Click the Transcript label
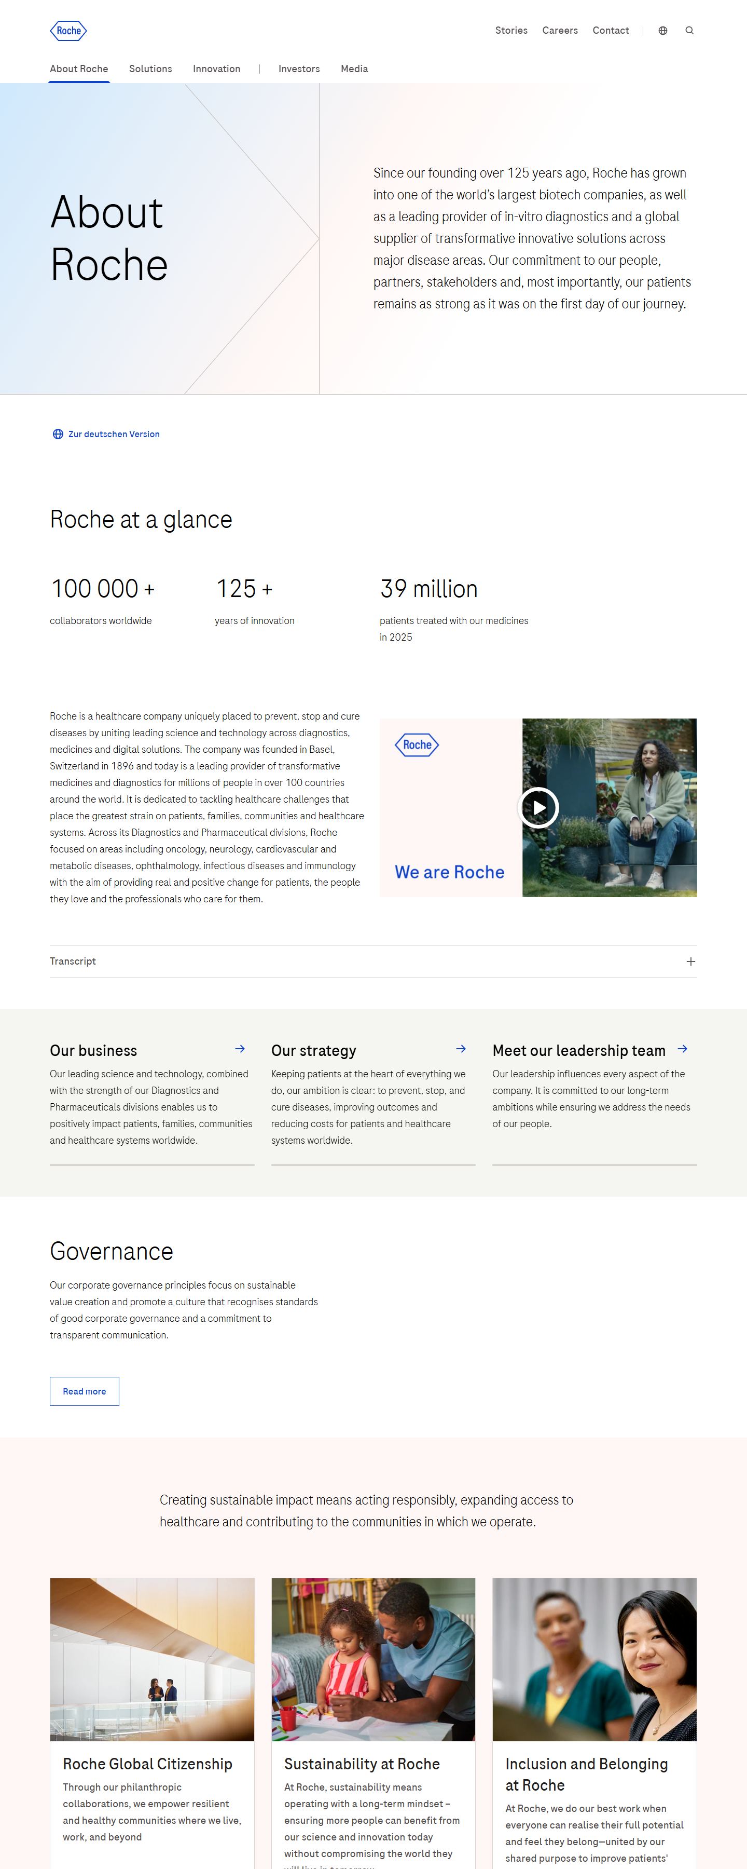The image size is (747, 1869). click(x=73, y=961)
